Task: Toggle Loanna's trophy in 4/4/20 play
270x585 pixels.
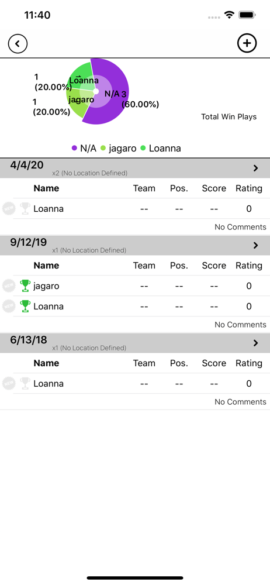Action: 25,209
